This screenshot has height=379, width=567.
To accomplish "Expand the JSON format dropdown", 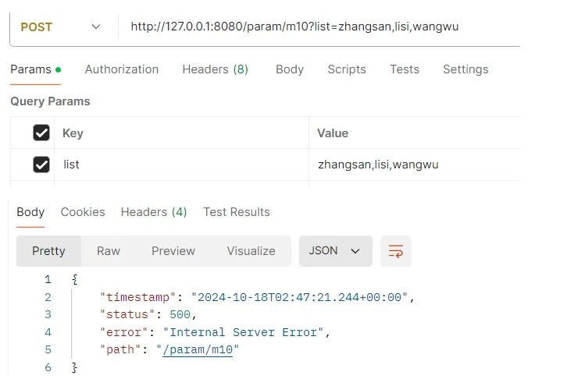I will pos(335,251).
